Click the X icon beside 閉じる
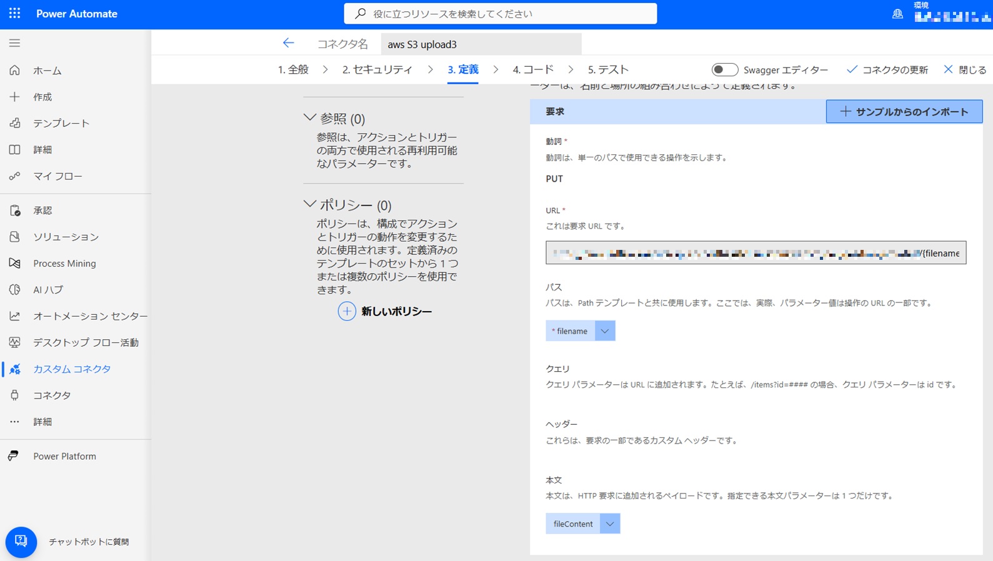Viewport: 993px width, 561px height. click(x=948, y=69)
